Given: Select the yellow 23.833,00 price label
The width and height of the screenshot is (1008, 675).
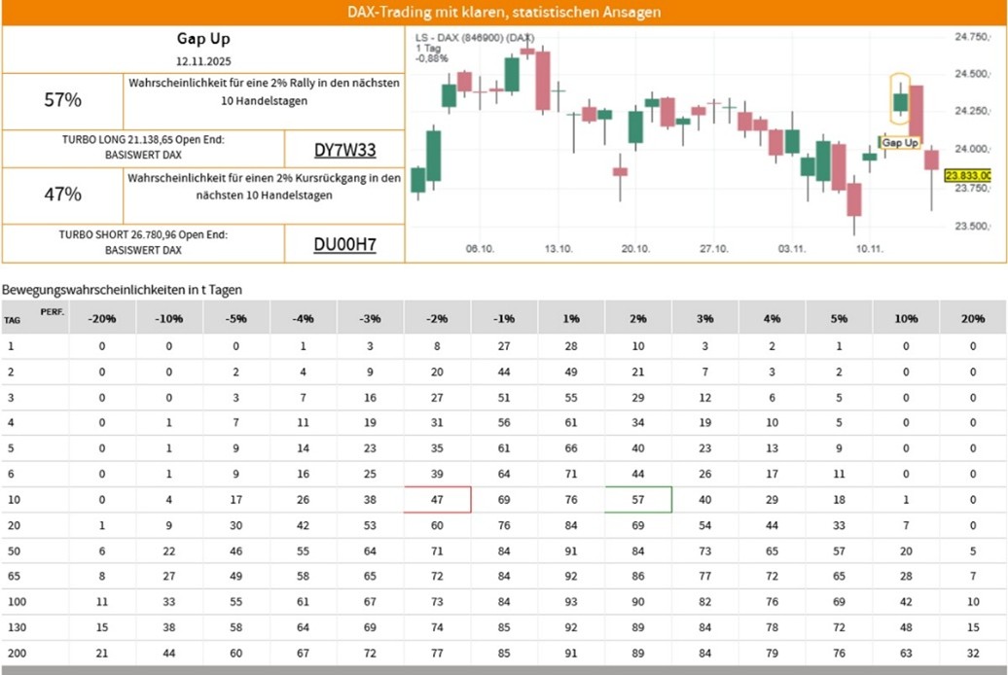Looking at the screenshot, I should [967, 175].
